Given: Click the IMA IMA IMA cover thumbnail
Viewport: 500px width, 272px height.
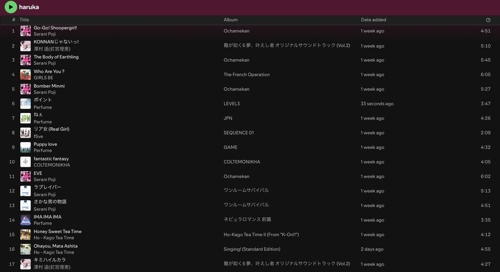Looking at the screenshot, I should [25, 220].
